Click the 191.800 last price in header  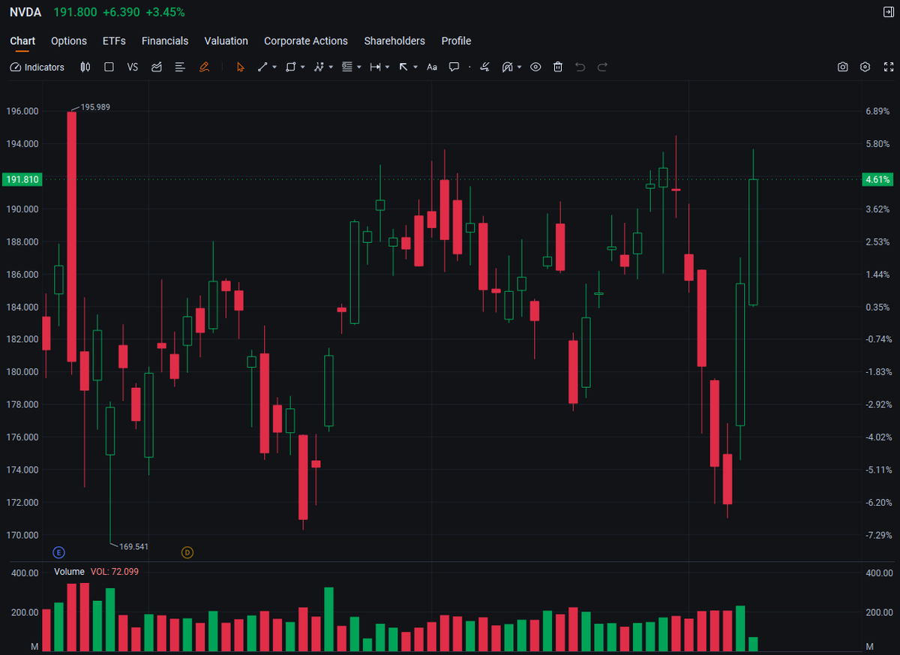point(74,12)
